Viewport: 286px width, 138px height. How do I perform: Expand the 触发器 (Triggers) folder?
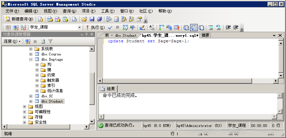tap(37, 80)
